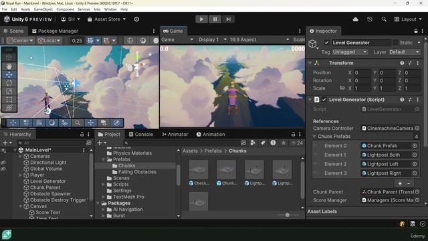The height and width of the screenshot is (241, 428).
Task: Open Level Generator script help icon
Action: click(402, 100)
